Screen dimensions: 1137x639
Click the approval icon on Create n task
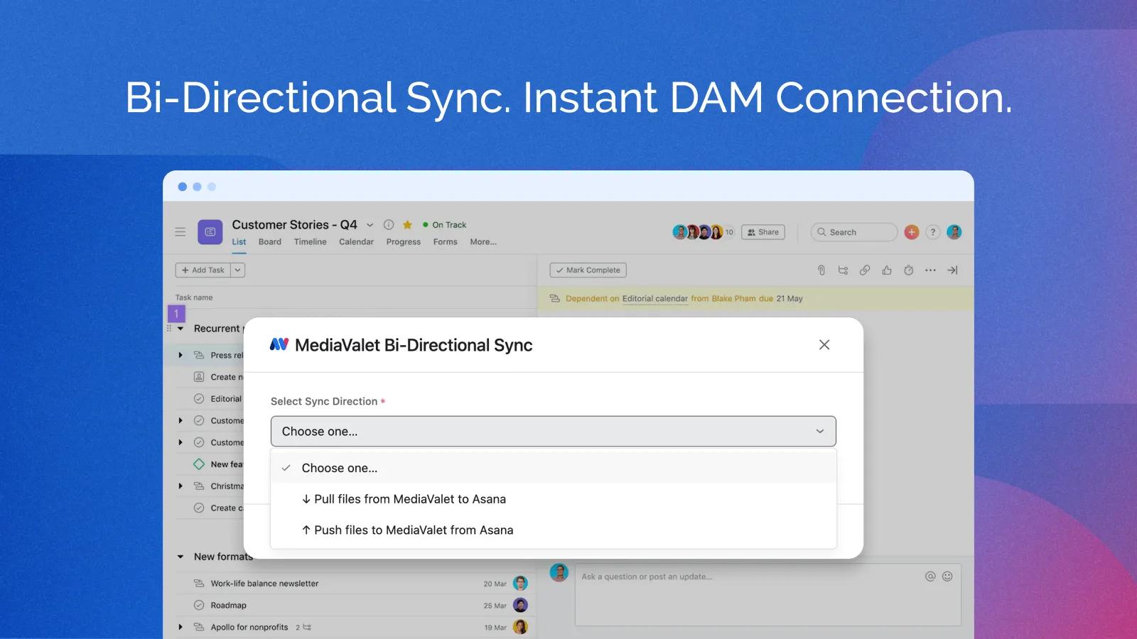199,377
